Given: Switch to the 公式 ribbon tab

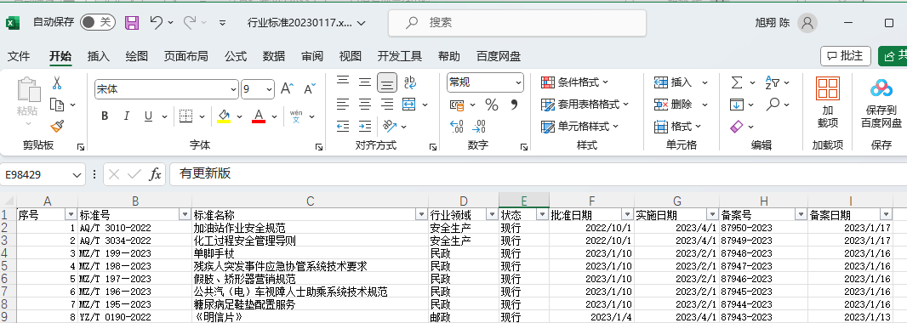Looking at the screenshot, I should tap(236, 56).
